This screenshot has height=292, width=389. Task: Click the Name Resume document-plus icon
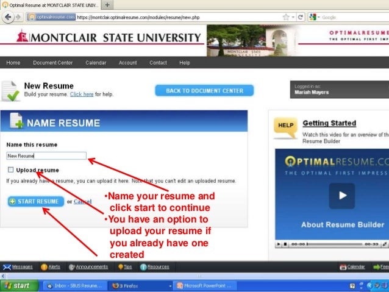[x=16, y=121]
